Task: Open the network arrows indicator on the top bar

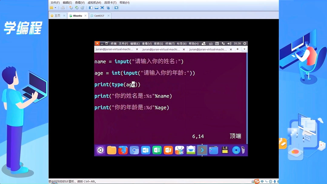Action: tap(223, 43)
